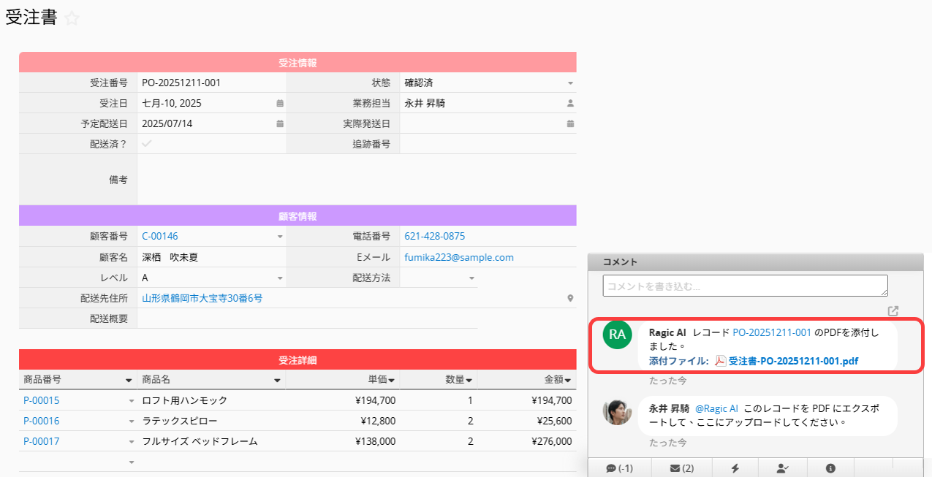Click the map pin icon for 配送先住所

coord(570,299)
